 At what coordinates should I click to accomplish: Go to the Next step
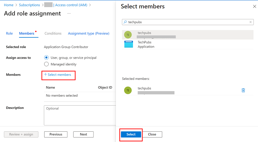pyautogui.click(x=83, y=134)
